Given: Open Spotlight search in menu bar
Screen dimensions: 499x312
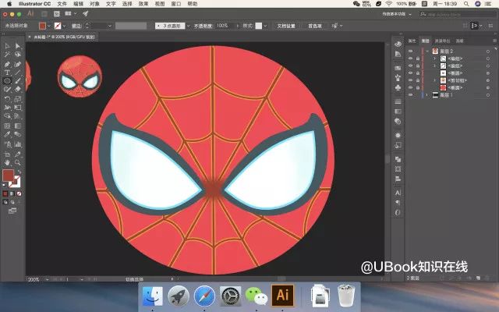Looking at the screenshot, I should (466, 4).
